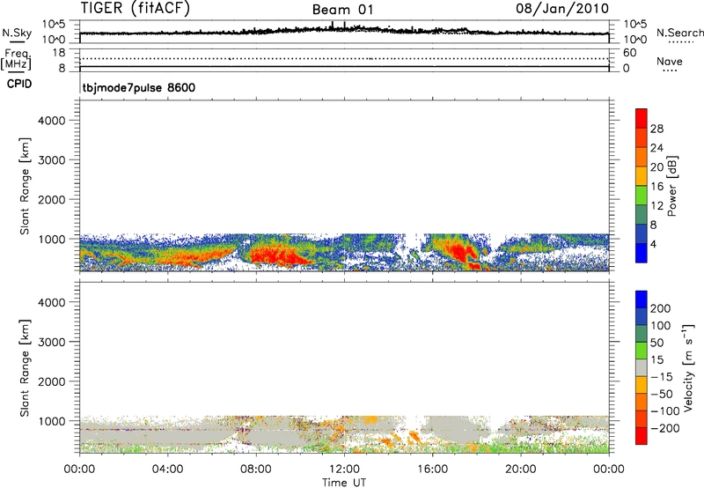Select the Time UT axis title
704x488 pixels.
pyautogui.click(x=344, y=483)
